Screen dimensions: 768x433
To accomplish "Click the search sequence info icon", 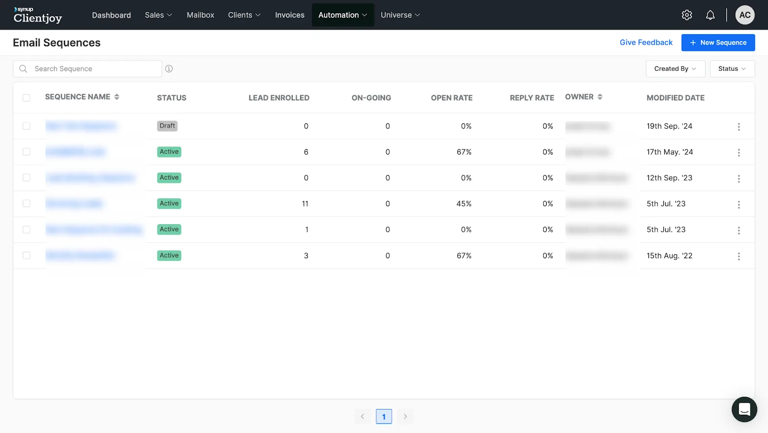I will click(169, 69).
